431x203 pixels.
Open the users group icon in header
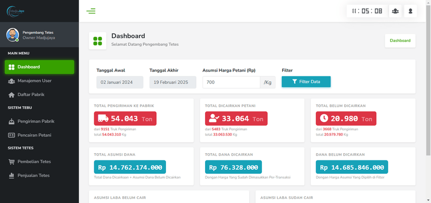pyautogui.click(x=395, y=11)
